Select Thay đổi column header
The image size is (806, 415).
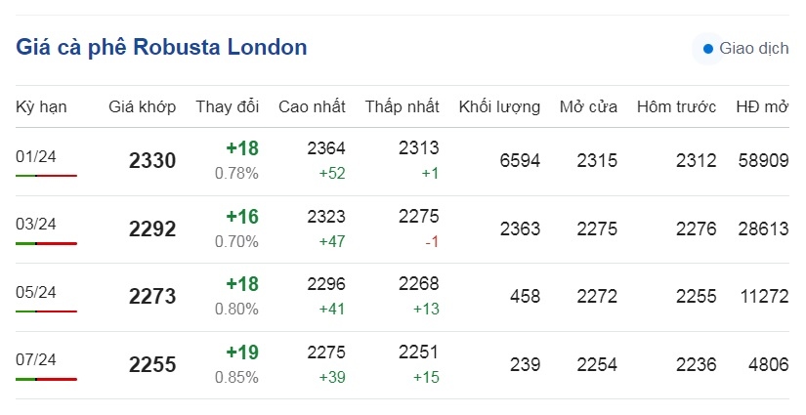click(228, 106)
